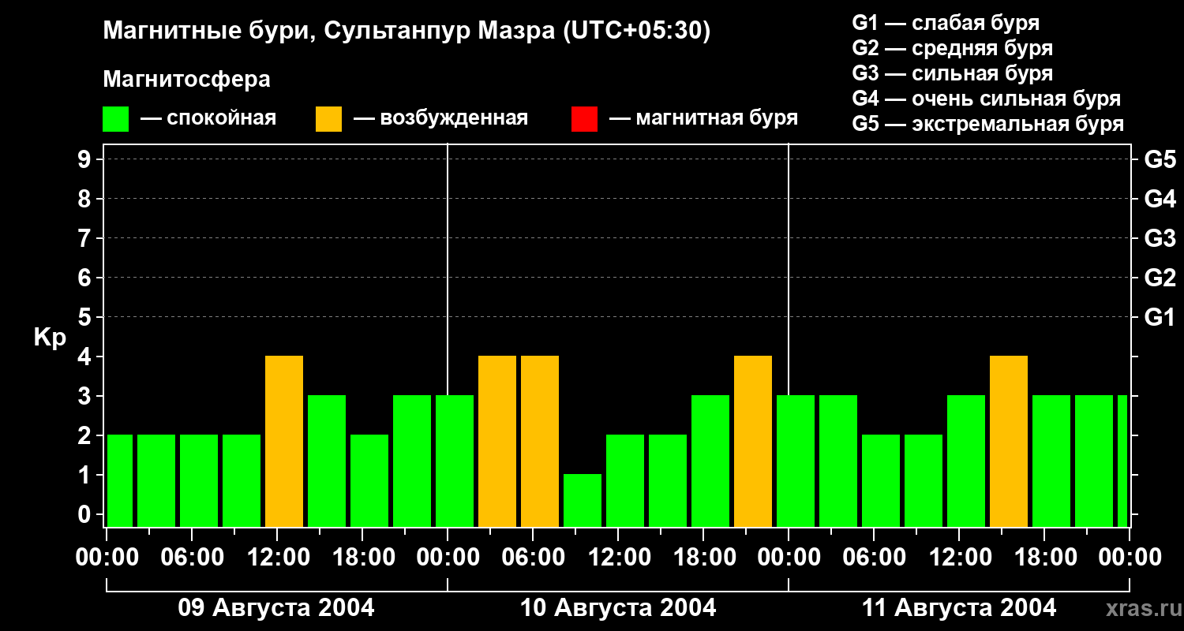1184x631 pixels.
Task: Click the green Kp 3 bar at 18:00 on 10 August
Action: coord(710,461)
